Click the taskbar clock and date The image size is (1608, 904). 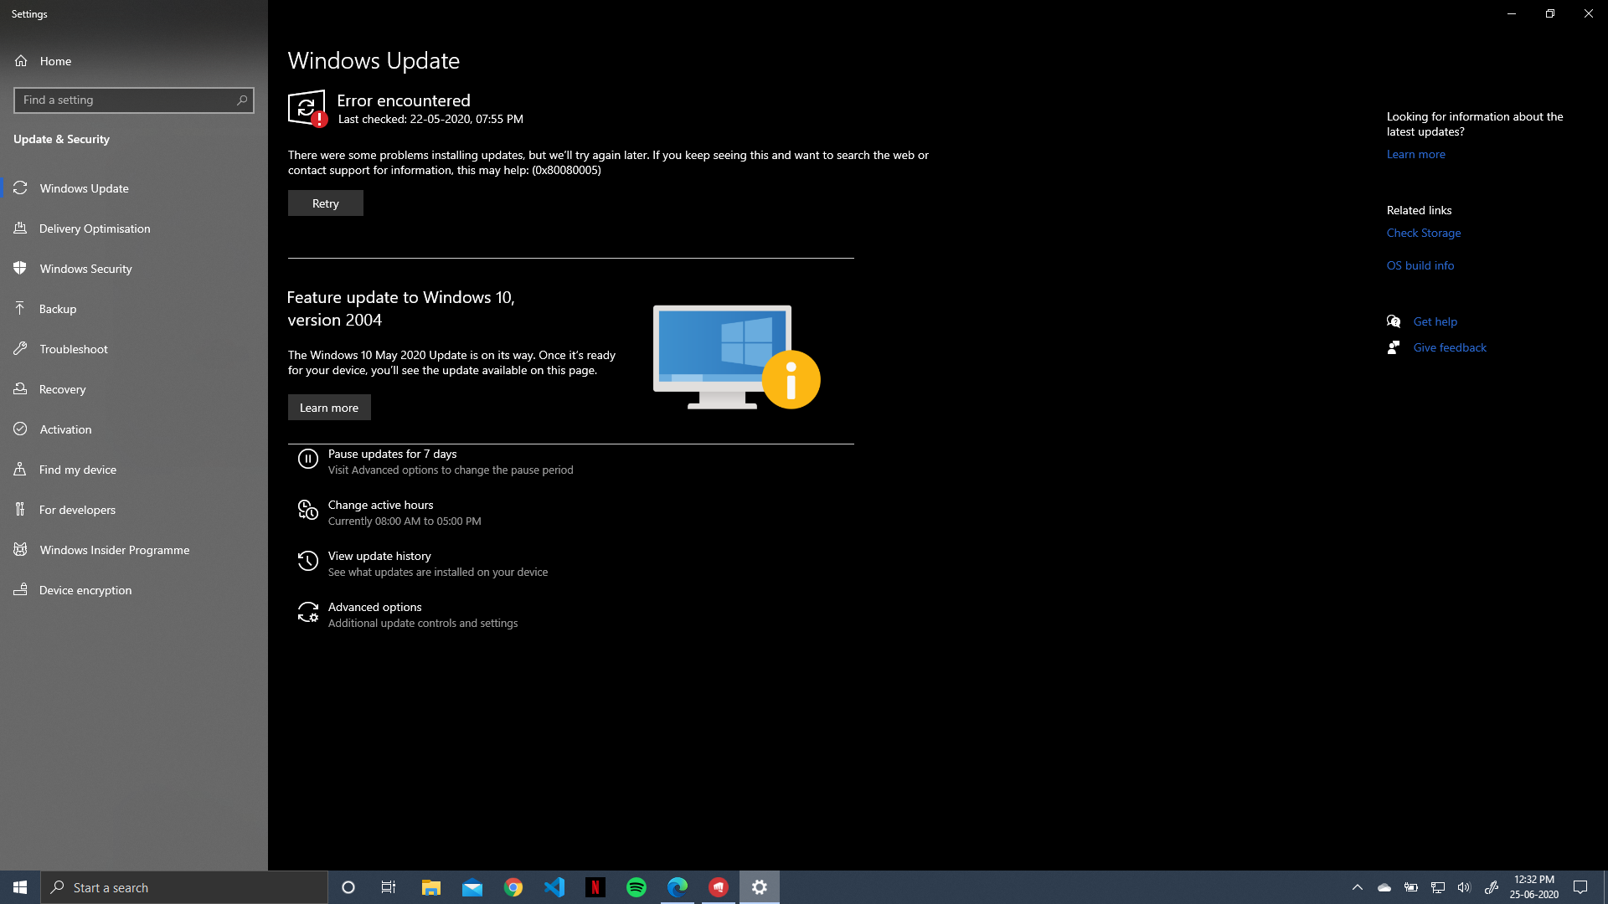(1533, 887)
